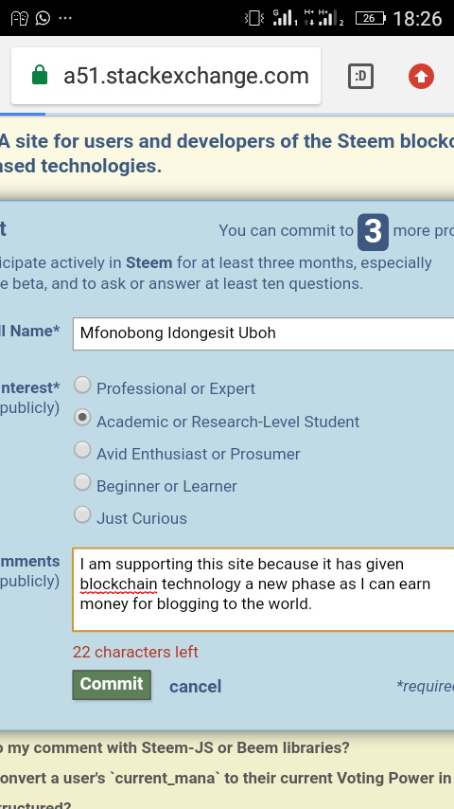Screen dimensions: 454x809
Task: Tap the first SIM signal strength icon
Action: click(284, 18)
